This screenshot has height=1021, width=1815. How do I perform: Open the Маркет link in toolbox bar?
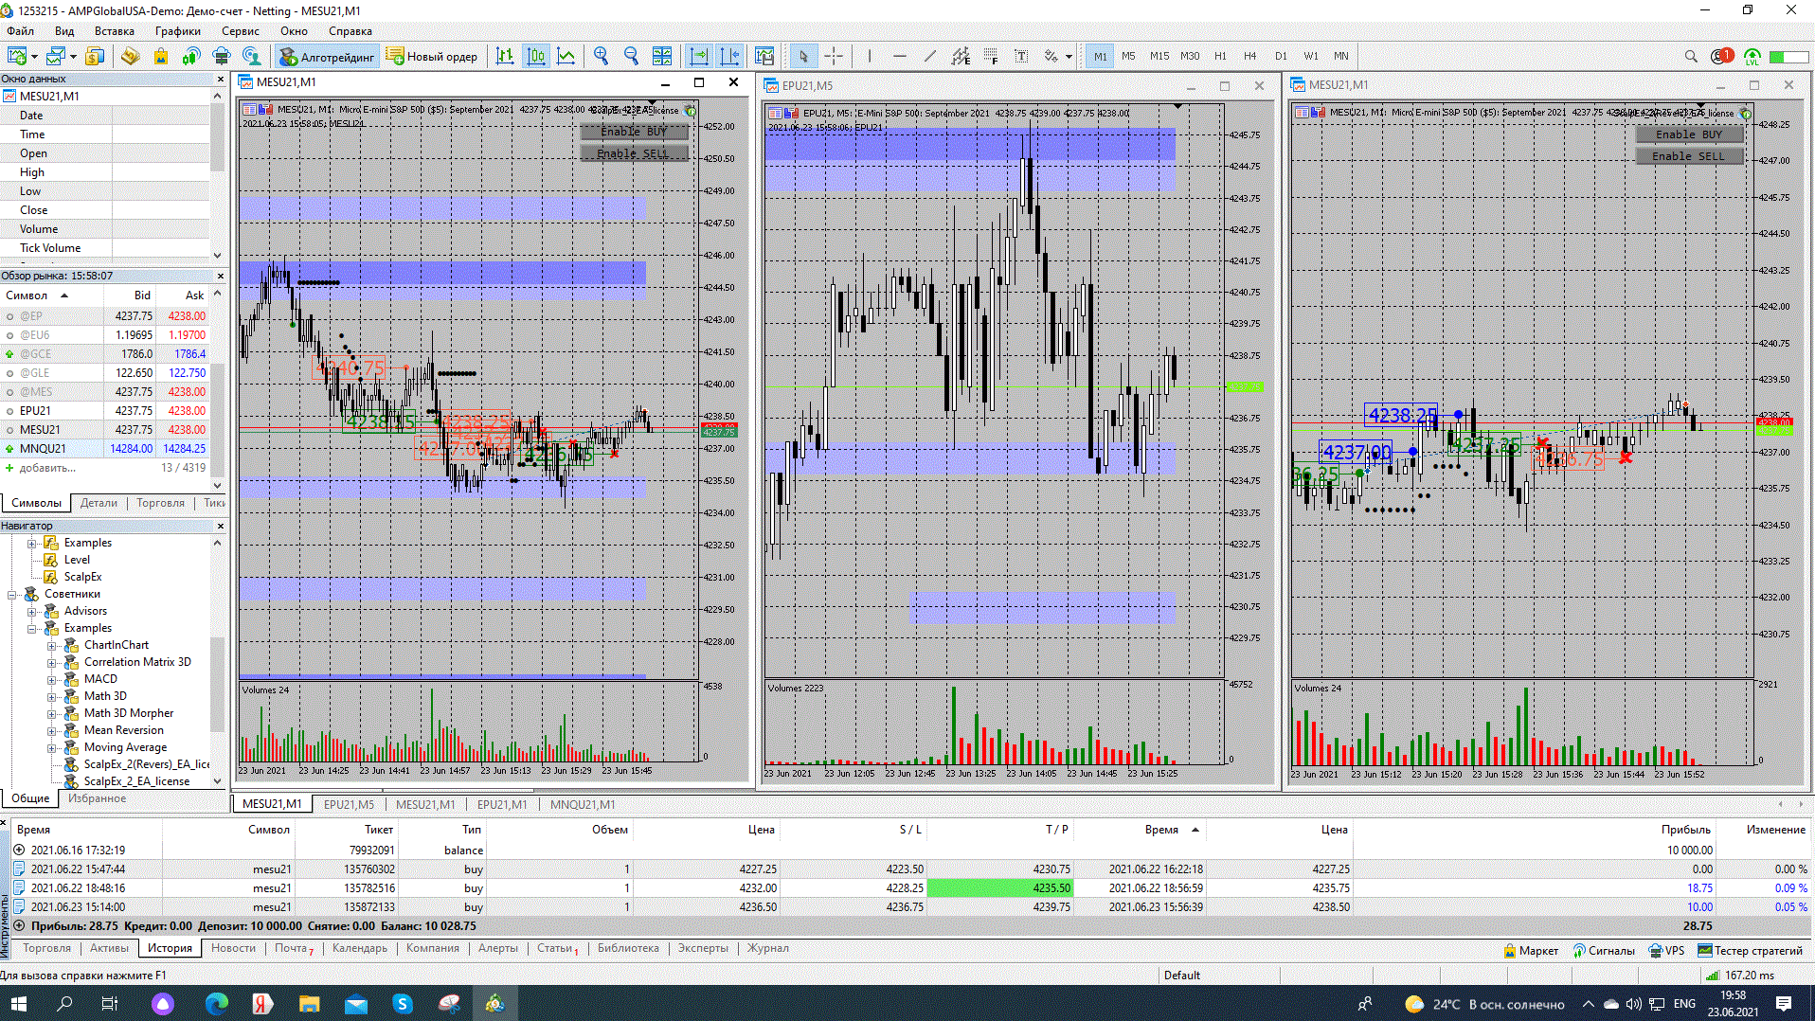coord(1530,951)
